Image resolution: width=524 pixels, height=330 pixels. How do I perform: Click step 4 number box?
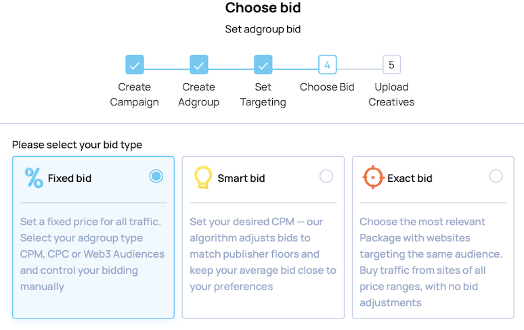[x=328, y=65]
